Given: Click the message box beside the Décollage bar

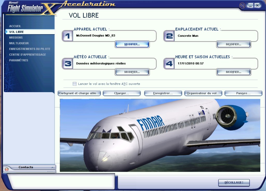Looking at the screenshot, I should [x=62, y=181].
